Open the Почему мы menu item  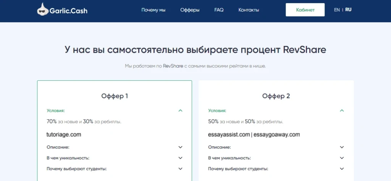click(x=153, y=10)
